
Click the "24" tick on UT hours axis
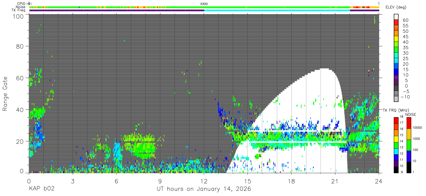(379, 181)
